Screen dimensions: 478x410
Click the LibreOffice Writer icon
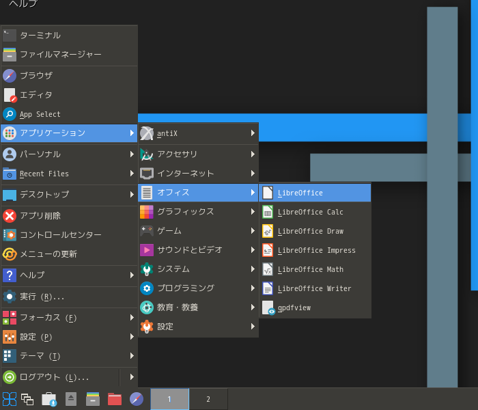pyautogui.click(x=268, y=288)
